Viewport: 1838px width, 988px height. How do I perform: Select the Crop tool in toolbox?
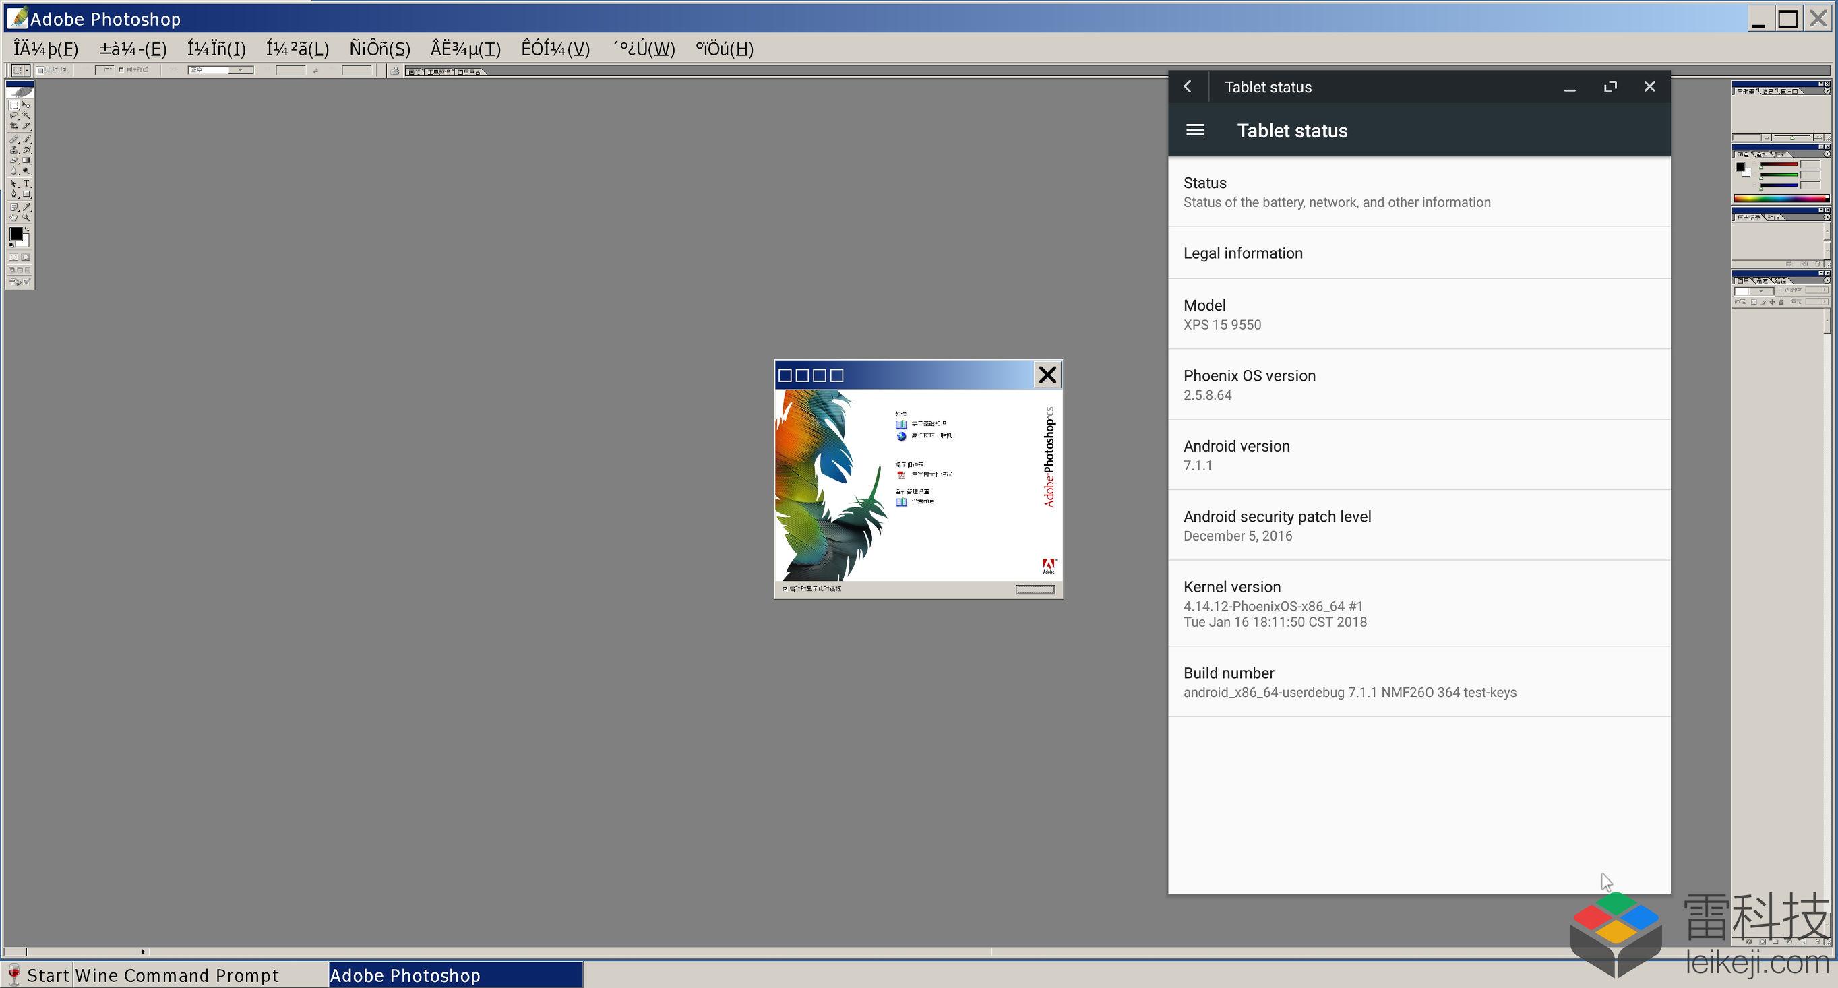[x=14, y=126]
